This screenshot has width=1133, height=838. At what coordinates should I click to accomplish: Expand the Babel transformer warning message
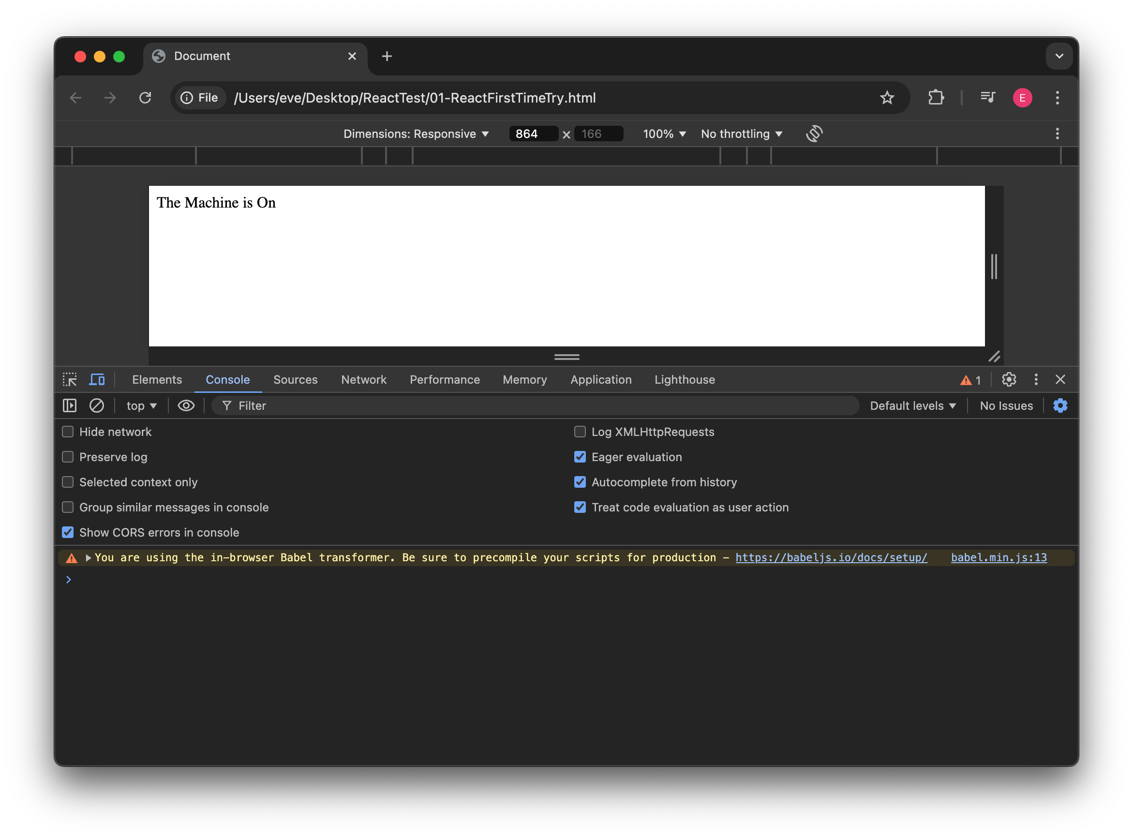pyautogui.click(x=88, y=557)
